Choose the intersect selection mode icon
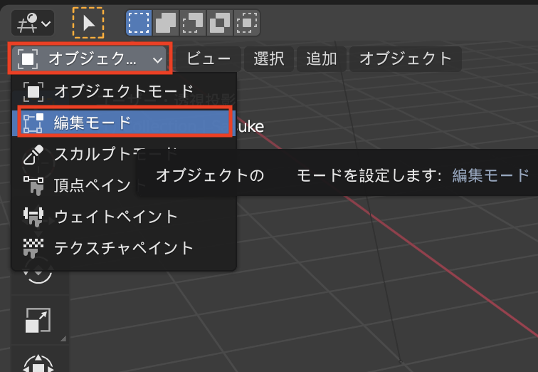Viewport: 538px width, 372px height. (x=247, y=23)
